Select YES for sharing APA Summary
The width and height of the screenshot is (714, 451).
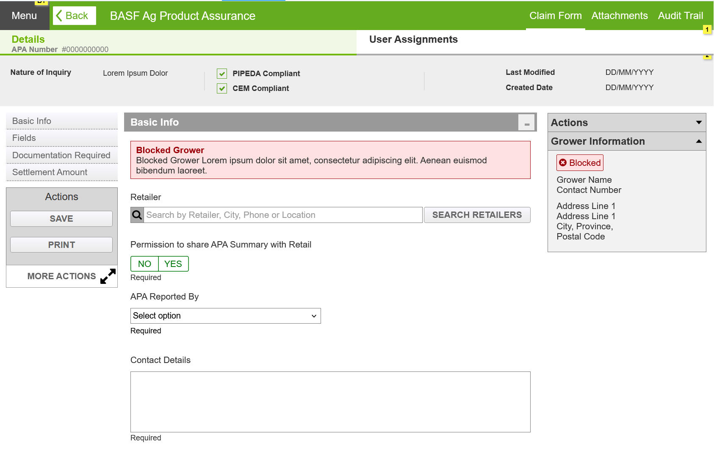click(173, 264)
